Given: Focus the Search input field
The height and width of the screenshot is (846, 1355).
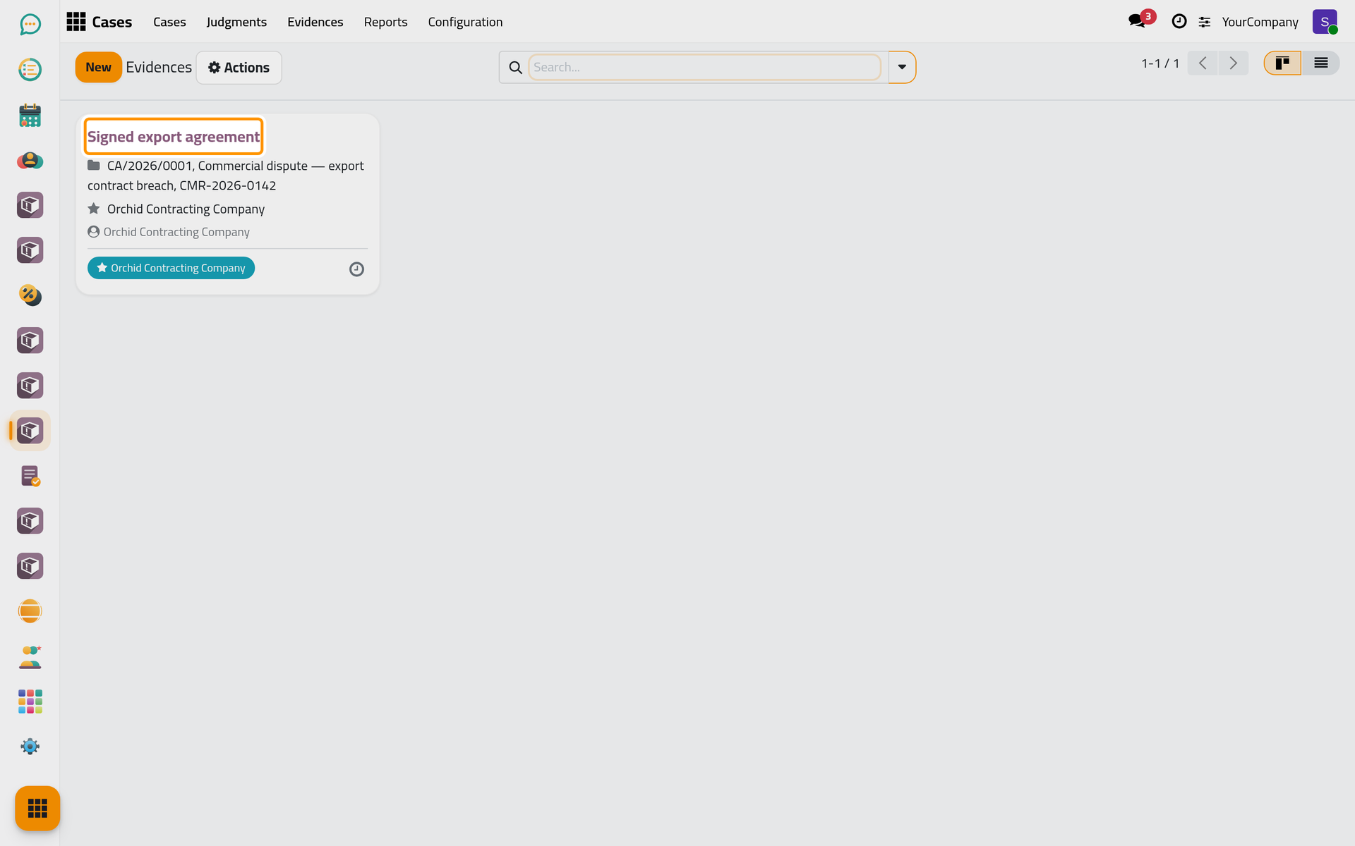Looking at the screenshot, I should [x=704, y=68].
